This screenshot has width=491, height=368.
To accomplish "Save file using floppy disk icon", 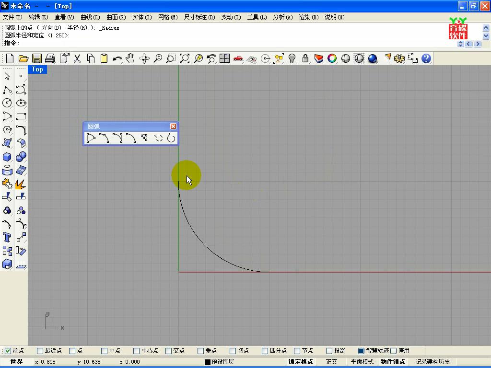I will [37, 58].
